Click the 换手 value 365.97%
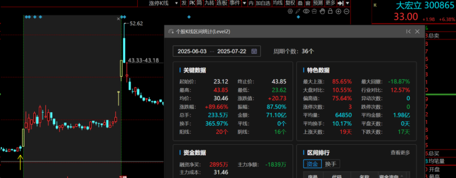Screen dimensions: 456x178 (217, 124)
